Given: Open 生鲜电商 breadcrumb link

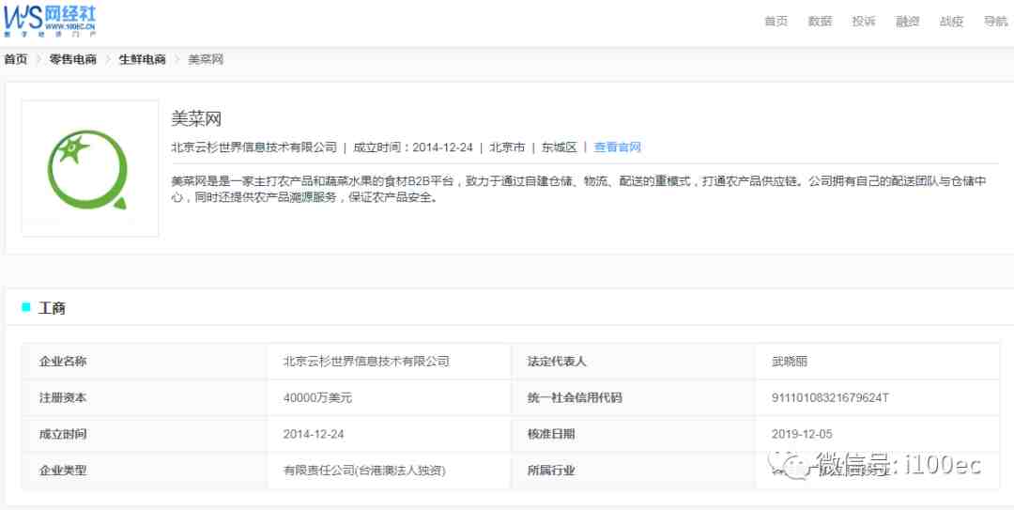Looking at the screenshot, I should pyautogui.click(x=143, y=59).
